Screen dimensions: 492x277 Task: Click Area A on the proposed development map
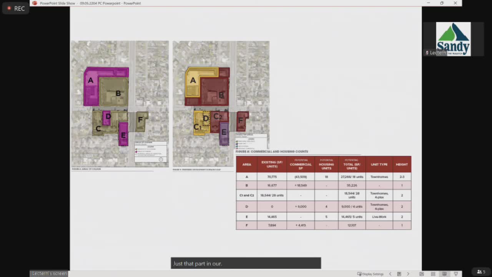pos(193,81)
